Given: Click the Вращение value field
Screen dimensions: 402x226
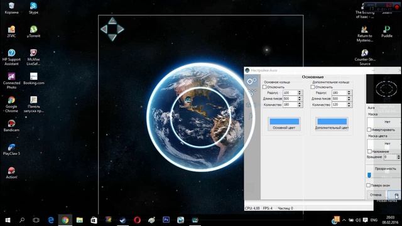Looking at the screenshot, I should [390, 157].
